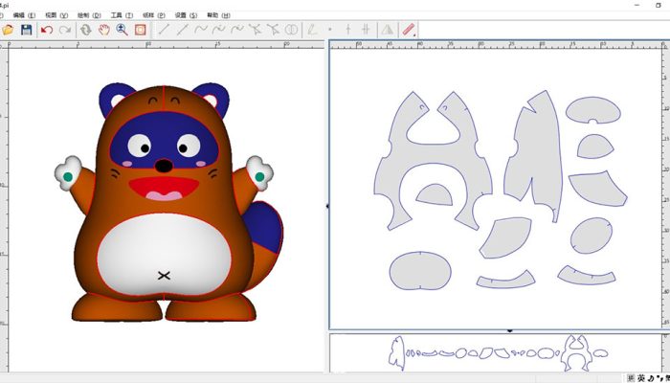Select the tilted oval pattern piece
Image resolution: width=670 pixels, height=383 pixels.
pyautogui.click(x=592, y=236)
